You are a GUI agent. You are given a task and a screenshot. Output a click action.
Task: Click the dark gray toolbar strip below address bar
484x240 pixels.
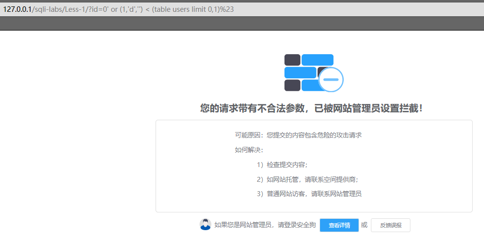(242, 23)
